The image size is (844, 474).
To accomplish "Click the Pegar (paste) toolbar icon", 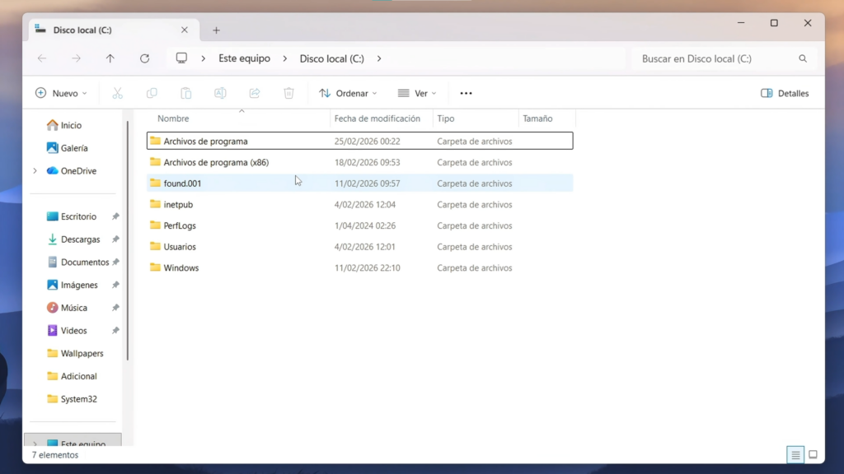I will pos(185,93).
